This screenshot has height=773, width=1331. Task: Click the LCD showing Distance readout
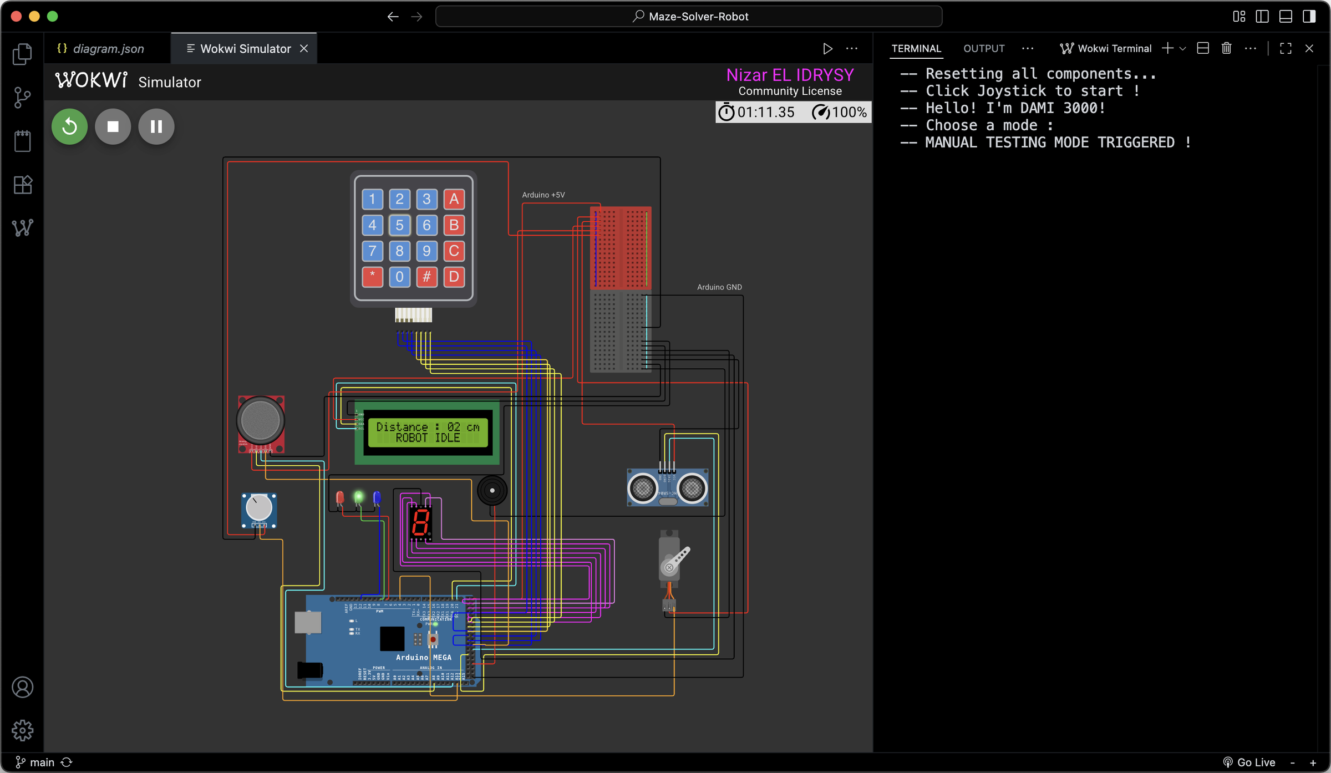point(427,433)
